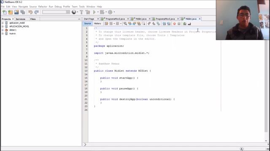Switch to the Files tab
Image resolution: width=270 pixels, height=151 pixels.
tap(33, 19)
